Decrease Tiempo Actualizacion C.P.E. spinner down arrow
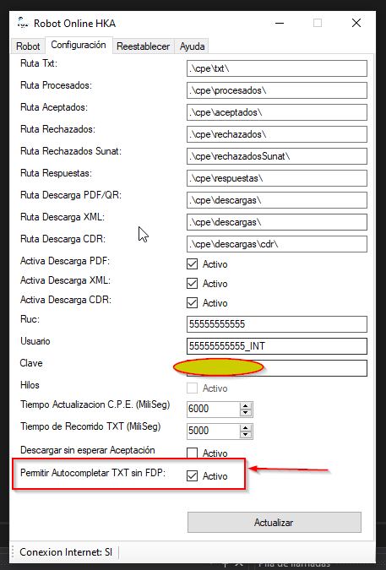The height and width of the screenshot is (570, 386). point(246,413)
